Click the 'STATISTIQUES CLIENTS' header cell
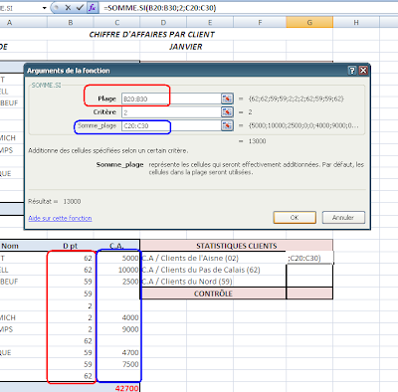398x392 pixels. click(237, 246)
